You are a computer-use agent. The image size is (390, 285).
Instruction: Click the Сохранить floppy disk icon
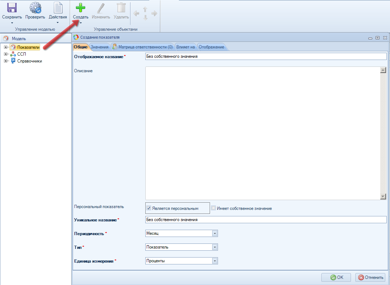pyautogui.click(x=12, y=8)
